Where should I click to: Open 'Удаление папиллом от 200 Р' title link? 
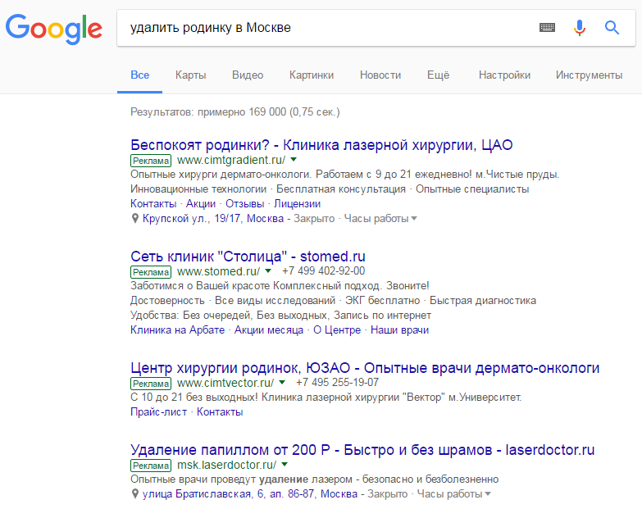click(x=362, y=450)
